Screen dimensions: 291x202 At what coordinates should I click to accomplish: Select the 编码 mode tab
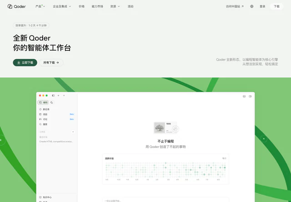(x=43, y=102)
